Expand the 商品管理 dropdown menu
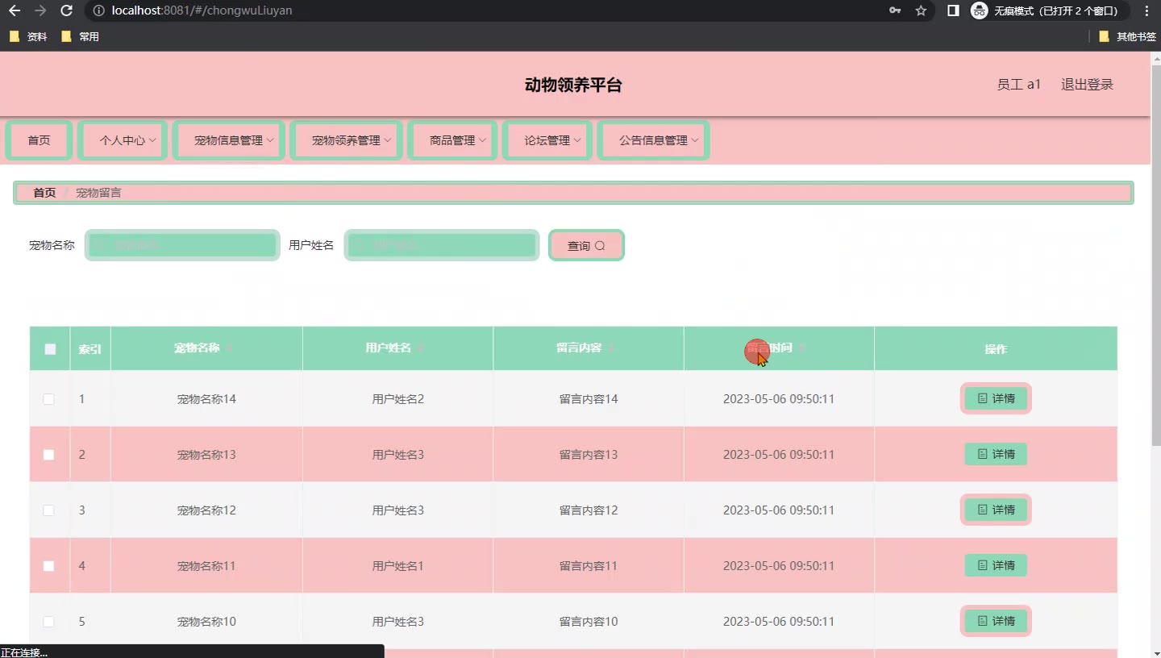The height and width of the screenshot is (658, 1161). (x=453, y=140)
